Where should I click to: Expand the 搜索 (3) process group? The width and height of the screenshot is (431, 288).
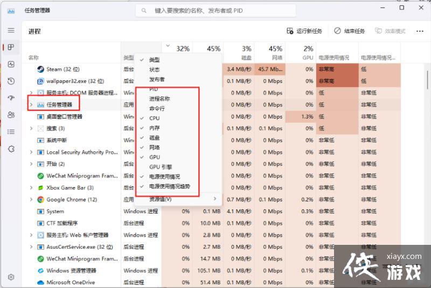pyautogui.click(x=31, y=128)
